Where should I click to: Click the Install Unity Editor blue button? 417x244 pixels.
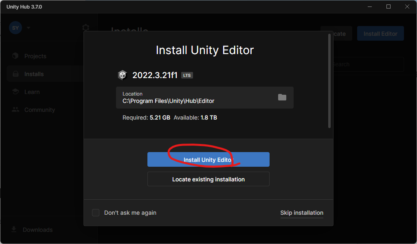click(x=208, y=159)
